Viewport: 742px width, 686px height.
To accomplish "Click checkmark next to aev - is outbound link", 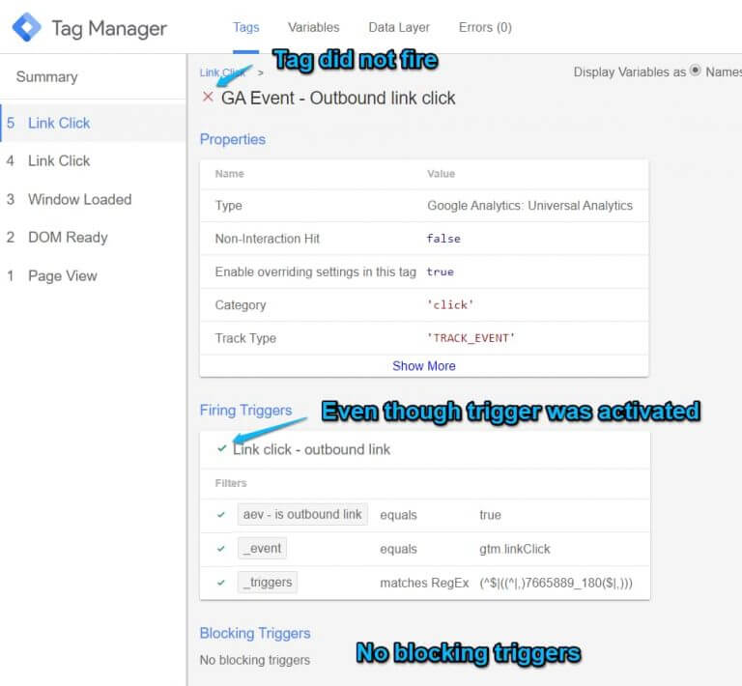I will coord(221,514).
